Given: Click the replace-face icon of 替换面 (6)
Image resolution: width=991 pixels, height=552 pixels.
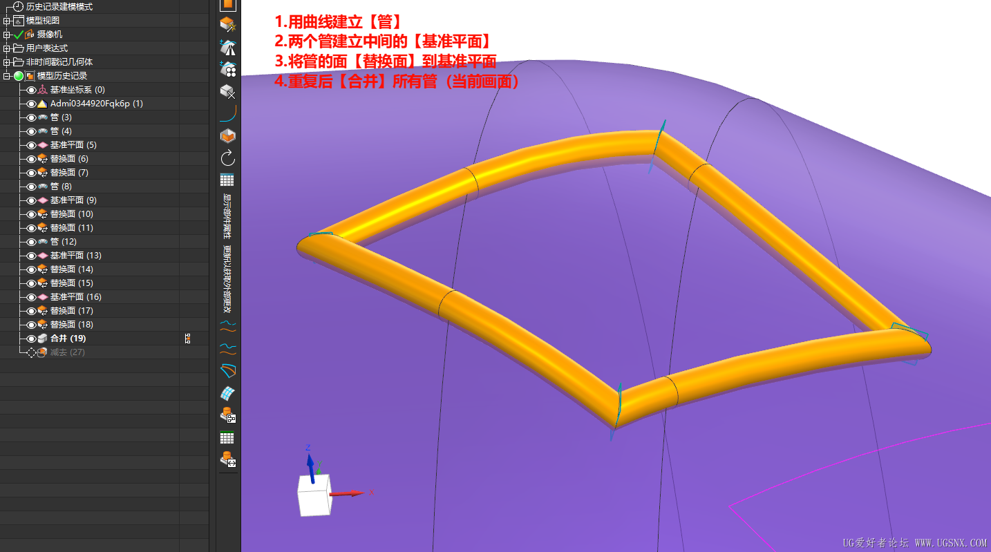Looking at the screenshot, I should (42, 159).
